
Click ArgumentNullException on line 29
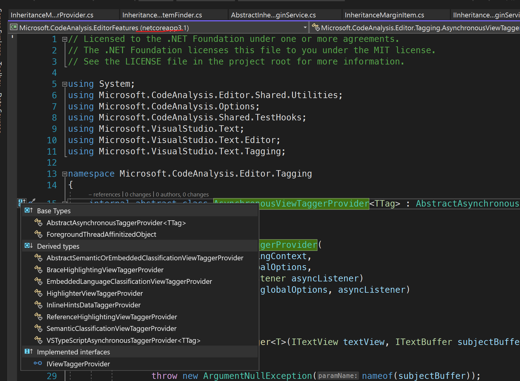click(258, 376)
